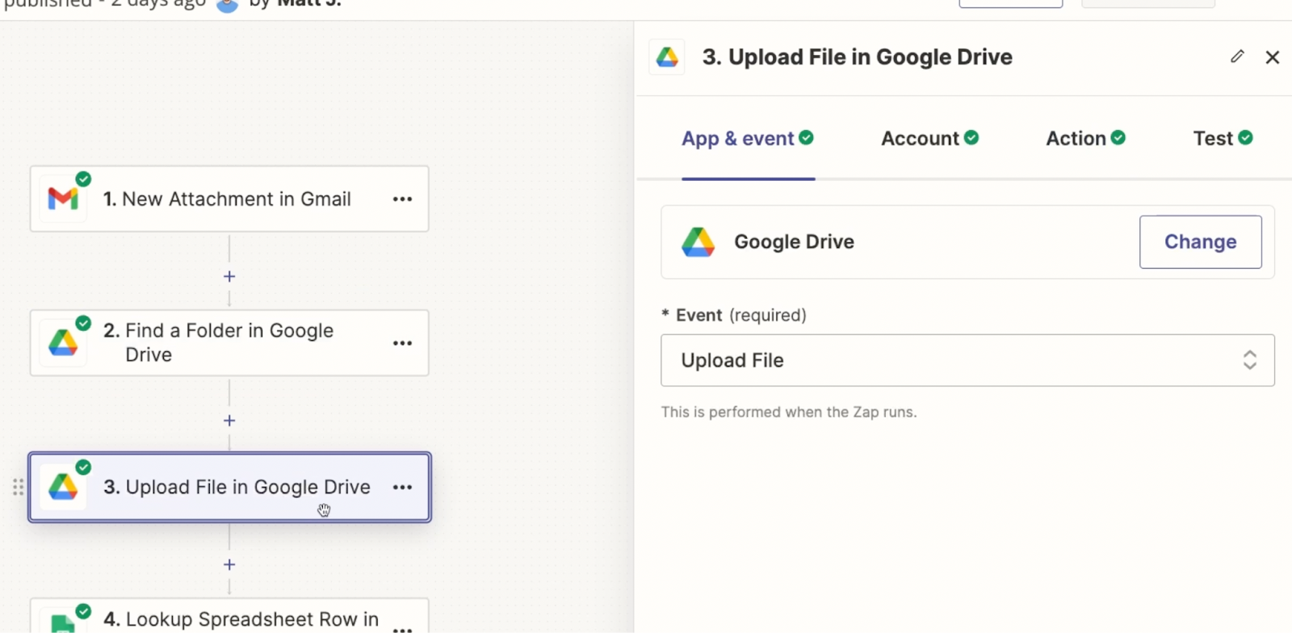The image size is (1292, 633).
Task: Rename the step with the pencil icon
Action: tap(1237, 57)
